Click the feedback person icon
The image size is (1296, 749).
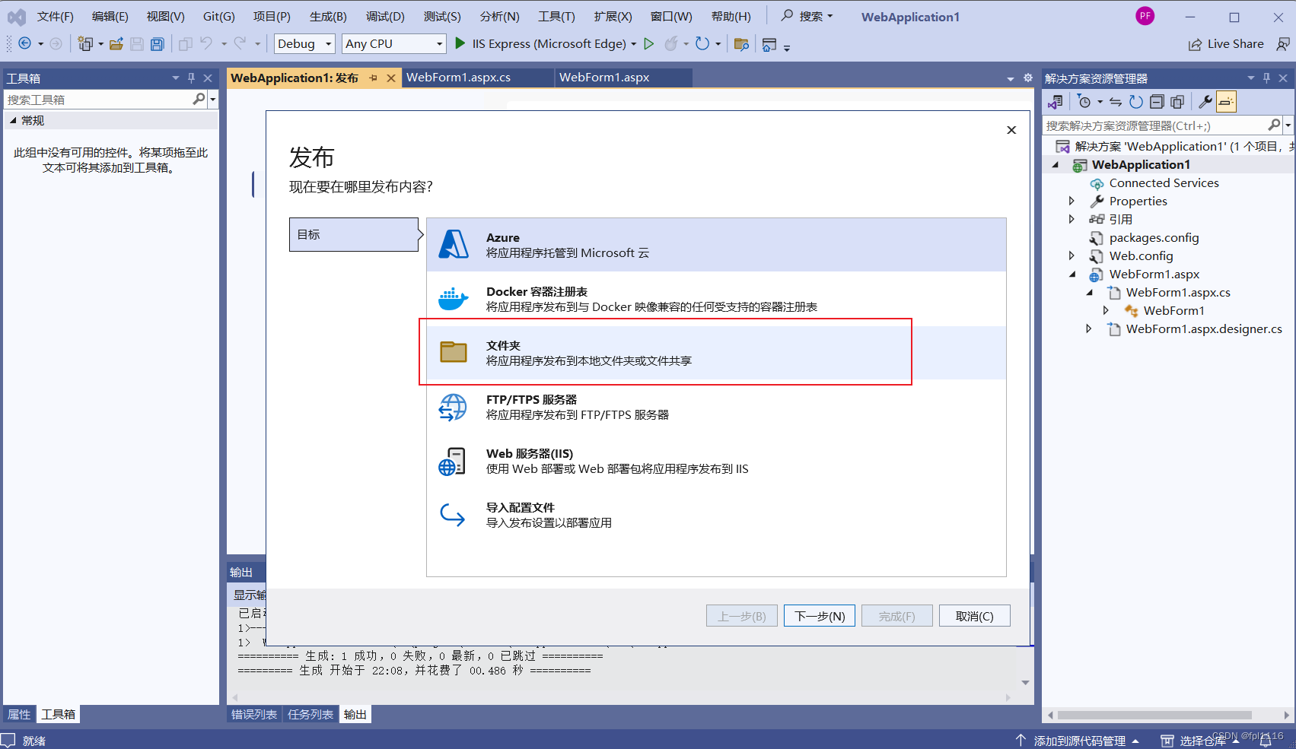(x=1283, y=44)
